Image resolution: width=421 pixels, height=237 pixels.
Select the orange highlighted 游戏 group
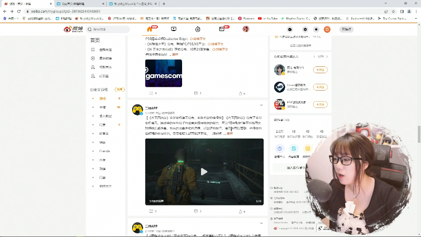click(x=103, y=98)
